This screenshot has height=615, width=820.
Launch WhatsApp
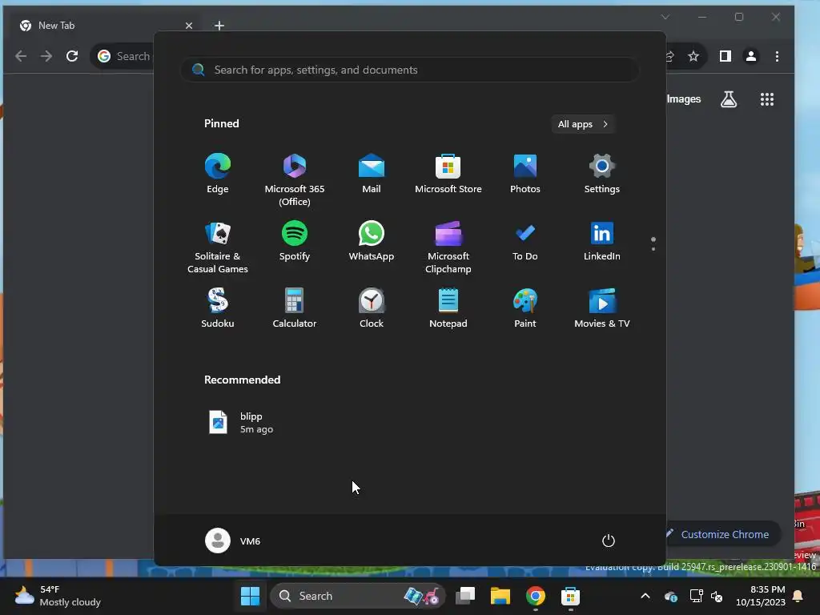(x=372, y=241)
